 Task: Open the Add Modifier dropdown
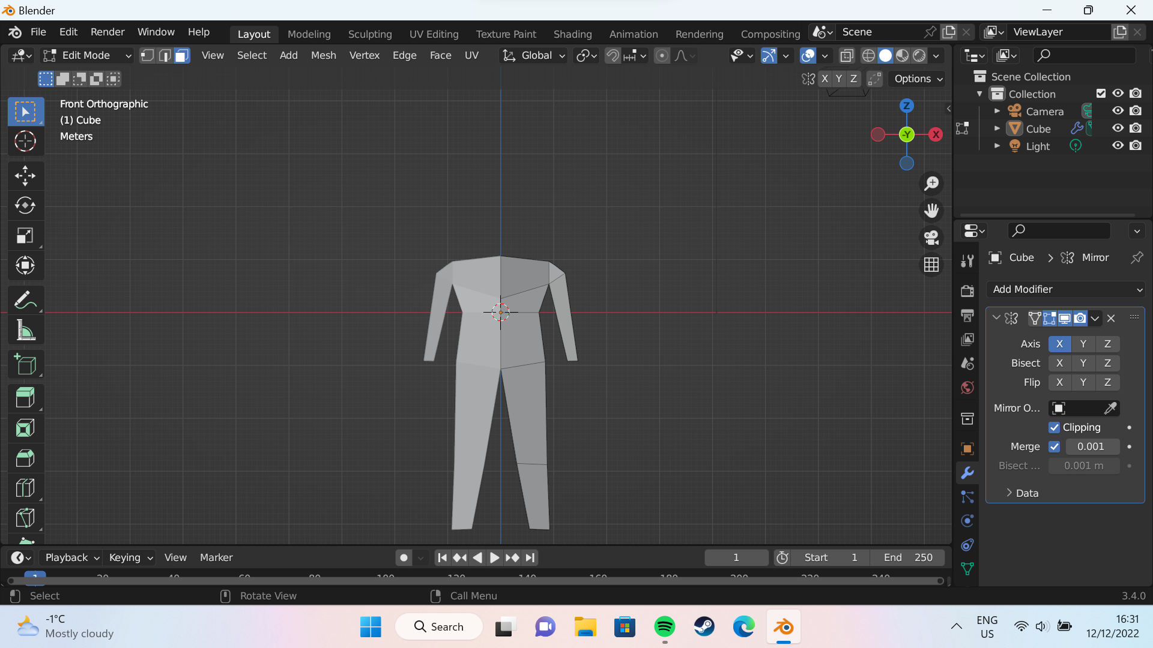pyautogui.click(x=1066, y=289)
